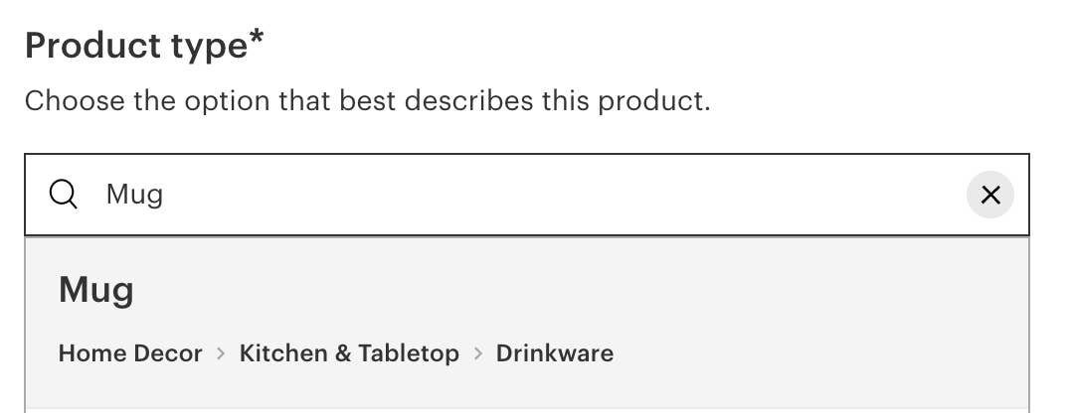Click blank area of search field before X
Screen dimensions: 1072x413
(696, 195)
